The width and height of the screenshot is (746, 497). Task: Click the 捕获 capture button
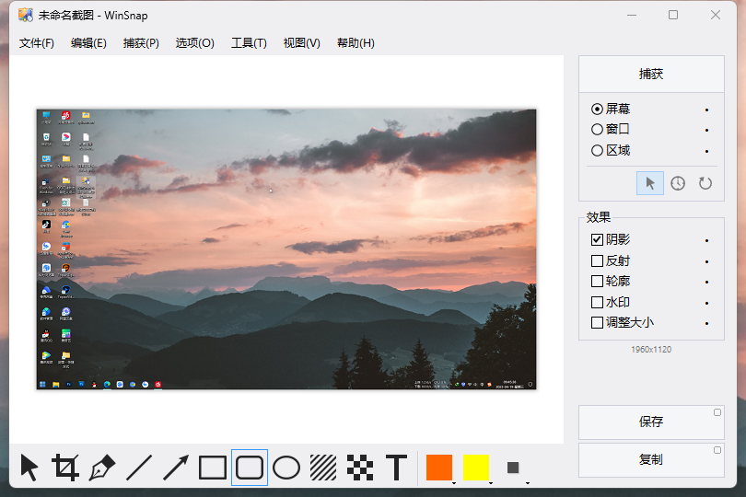(651, 75)
